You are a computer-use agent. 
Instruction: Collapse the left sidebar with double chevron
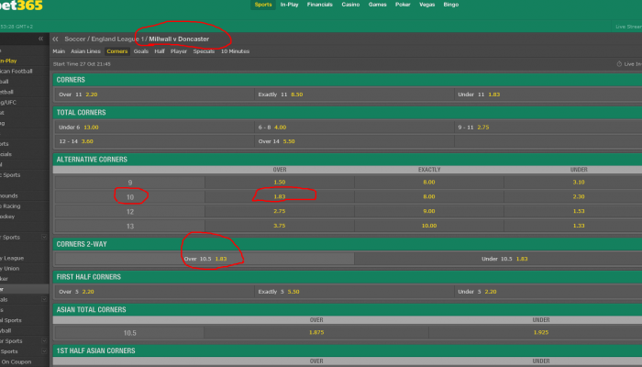(40, 39)
